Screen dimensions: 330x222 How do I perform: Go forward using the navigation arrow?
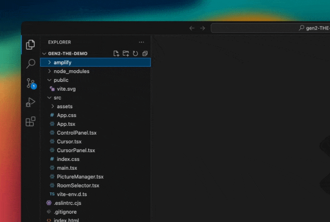[203, 28]
